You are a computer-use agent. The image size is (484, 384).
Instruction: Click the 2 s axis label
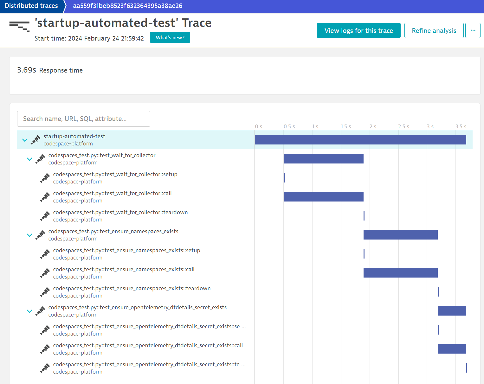click(373, 126)
